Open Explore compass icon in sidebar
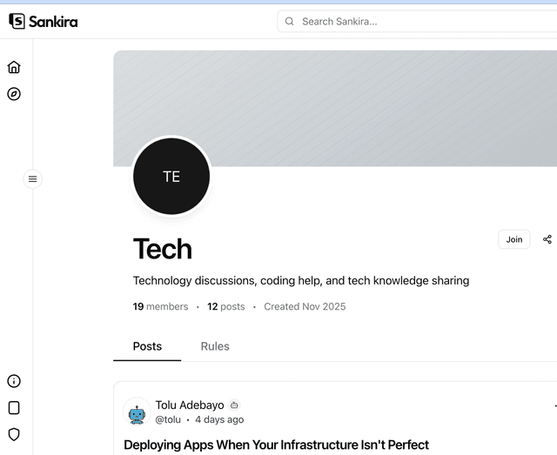 pyautogui.click(x=14, y=94)
